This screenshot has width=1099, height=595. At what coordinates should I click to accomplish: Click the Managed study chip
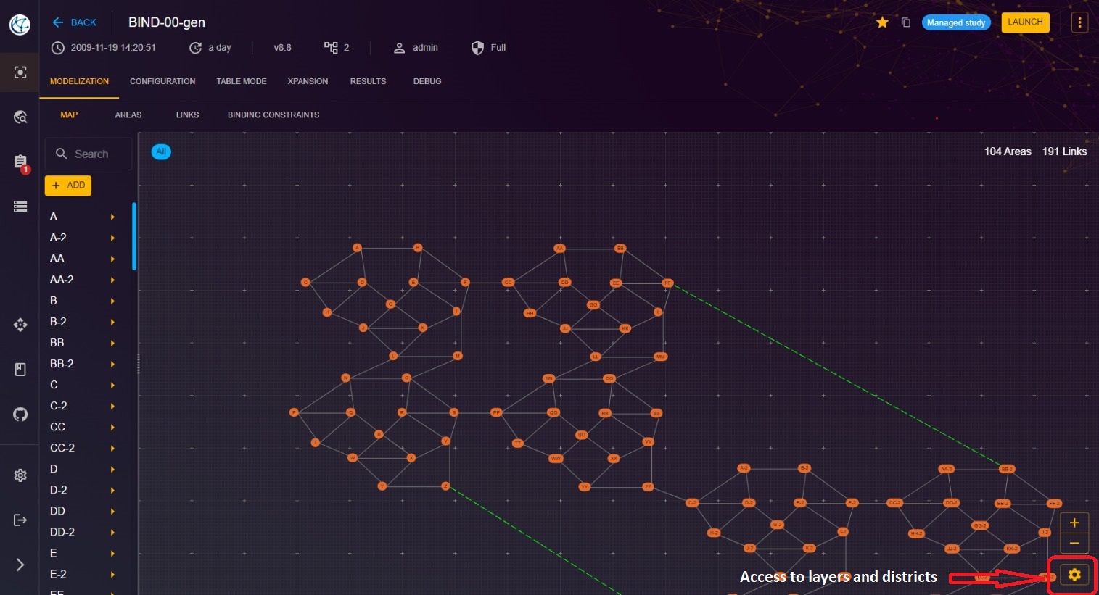point(956,22)
